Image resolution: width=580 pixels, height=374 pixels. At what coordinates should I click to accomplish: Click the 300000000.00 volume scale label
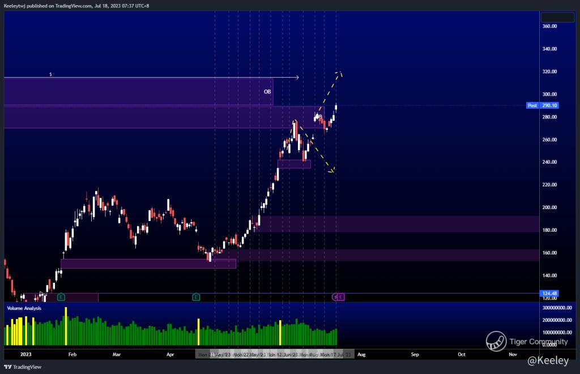point(557,308)
